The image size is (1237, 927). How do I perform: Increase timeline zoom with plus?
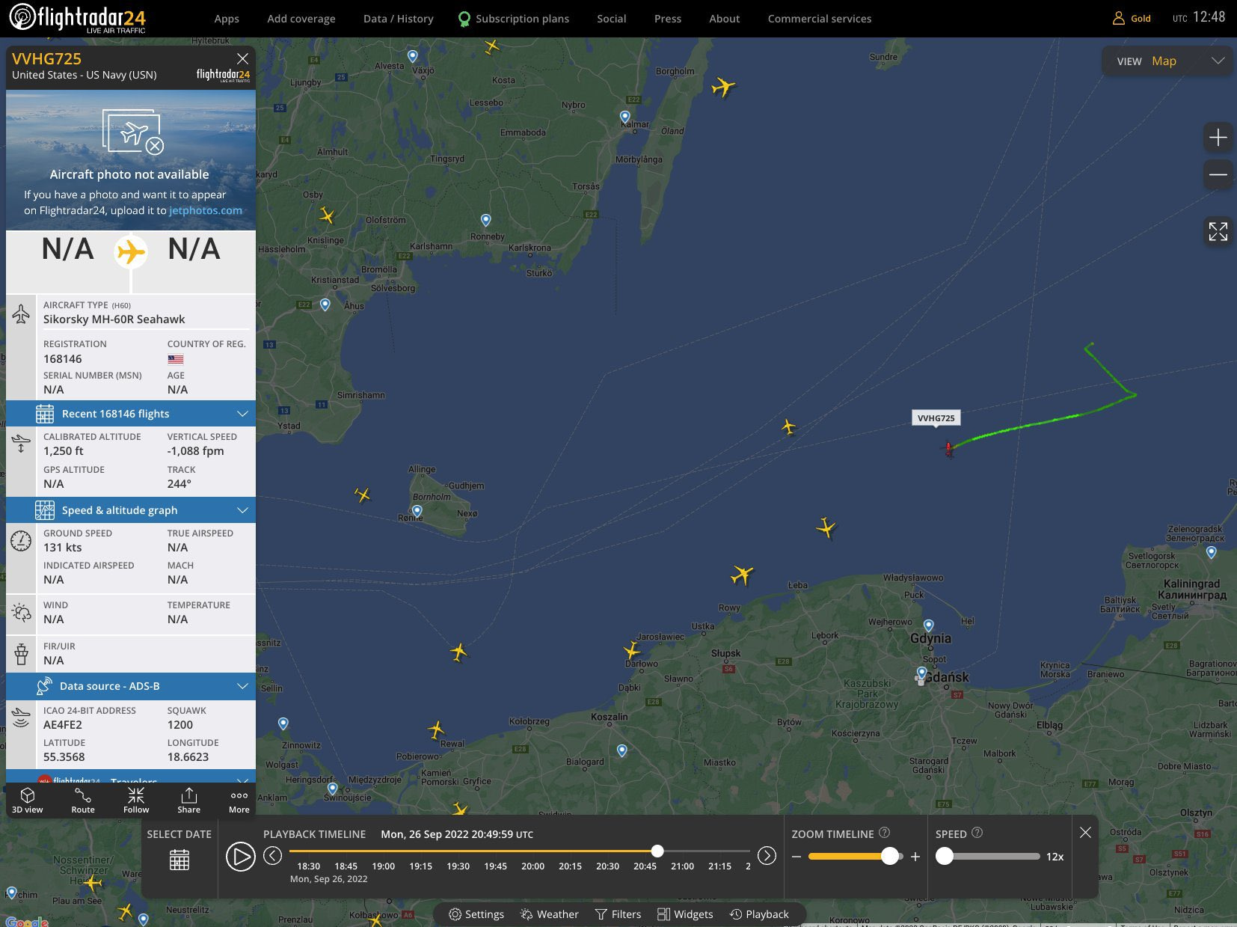pyautogui.click(x=915, y=857)
